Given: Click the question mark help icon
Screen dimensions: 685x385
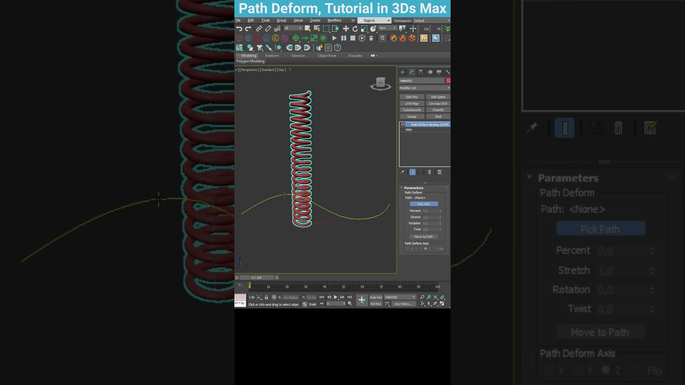Looking at the screenshot, I should coord(337,48).
